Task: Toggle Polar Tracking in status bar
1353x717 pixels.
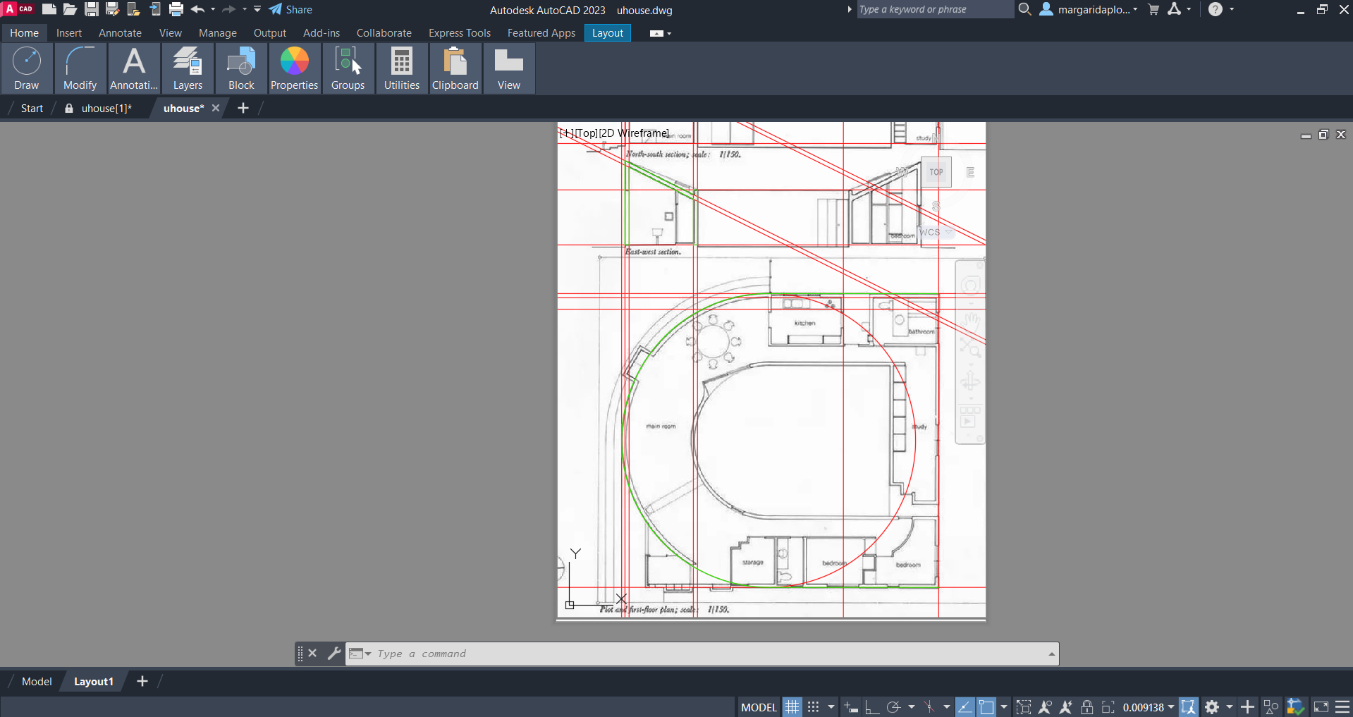Action: 893,707
